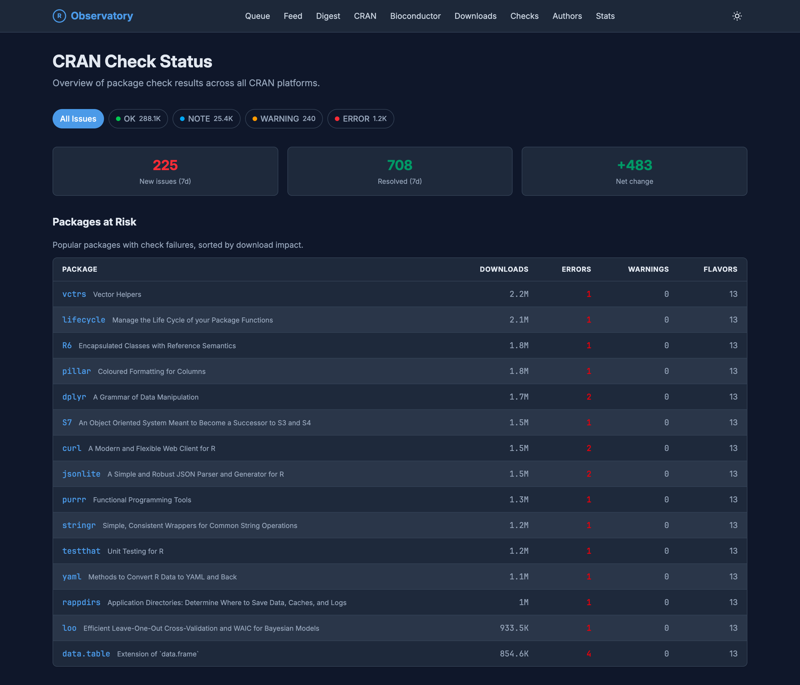800x685 pixels.
Task: Click the error count 2 in dplyr row
Action: [x=588, y=397]
